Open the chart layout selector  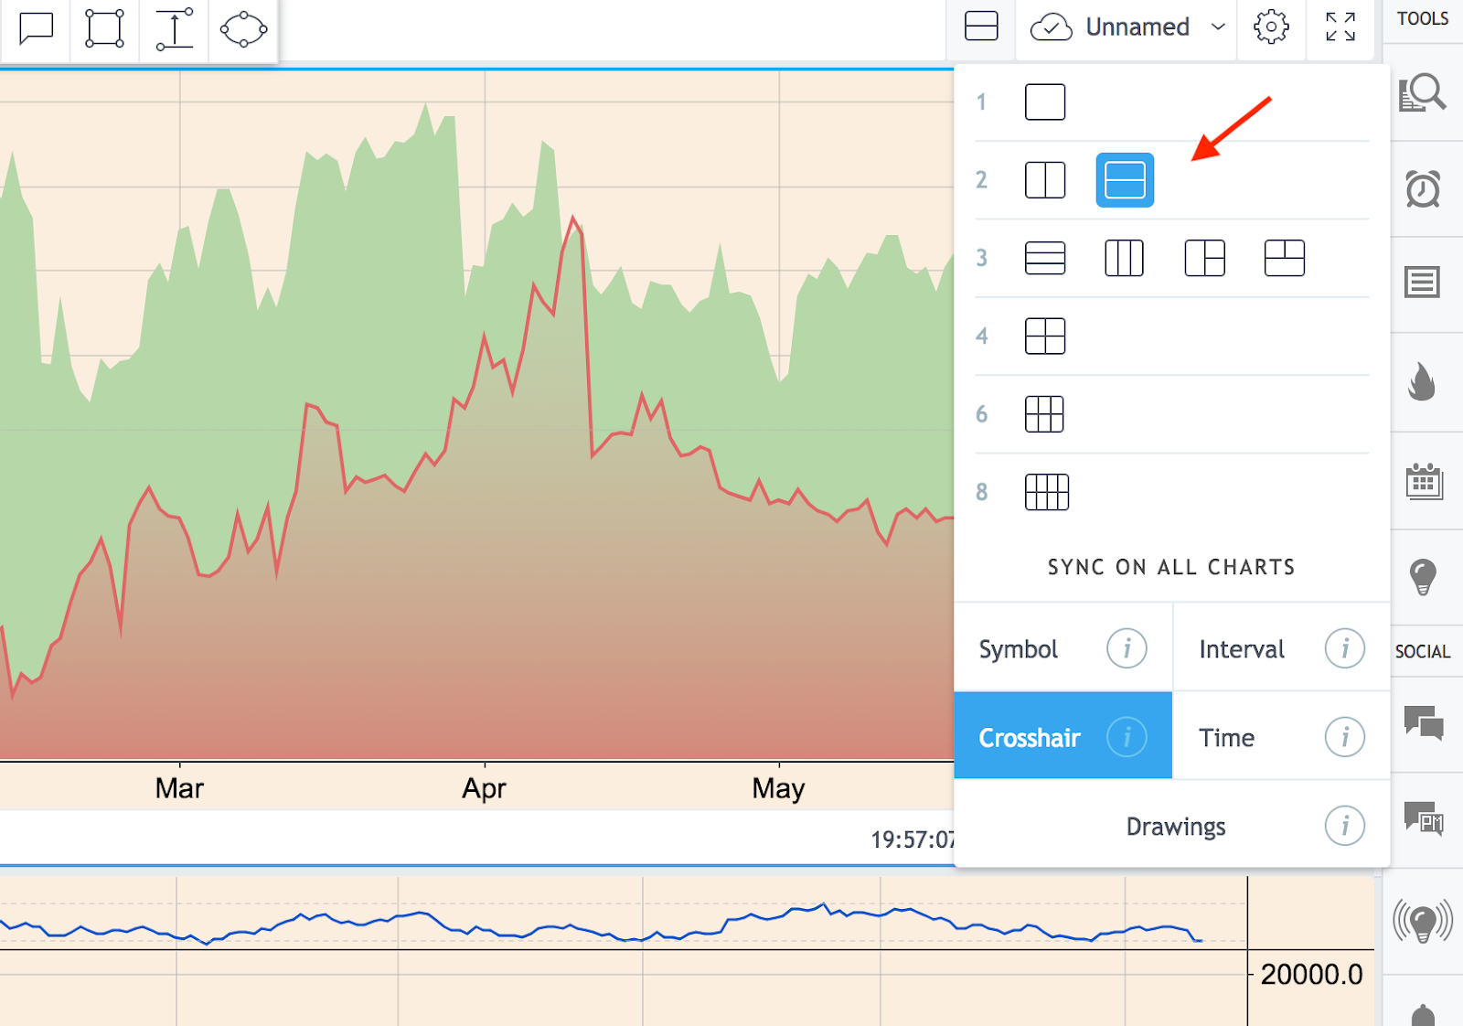(x=980, y=27)
